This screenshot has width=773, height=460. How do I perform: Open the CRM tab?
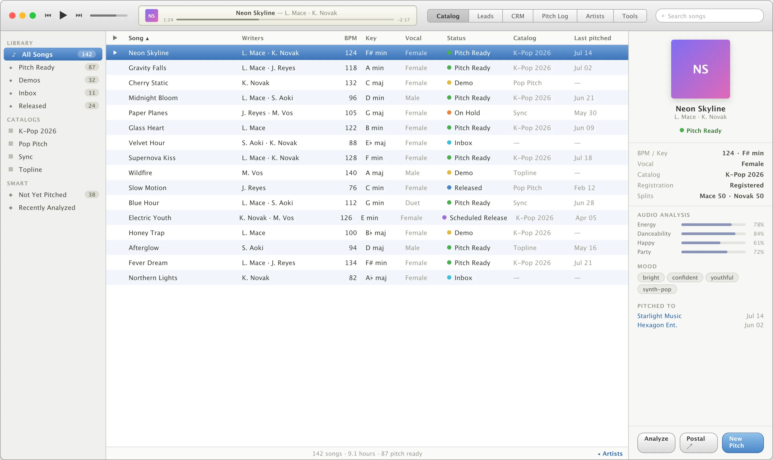coord(517,16)
